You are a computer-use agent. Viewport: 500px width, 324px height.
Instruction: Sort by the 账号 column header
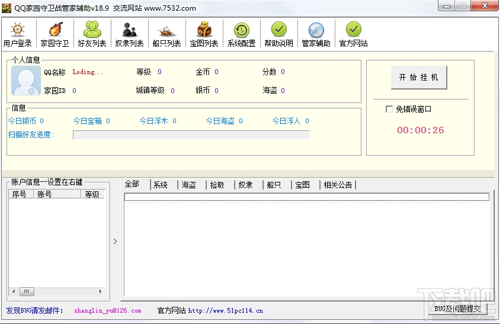[57, 194]
